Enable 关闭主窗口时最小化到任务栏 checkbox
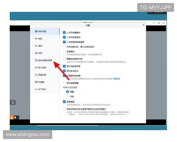 tap(64, 47)
